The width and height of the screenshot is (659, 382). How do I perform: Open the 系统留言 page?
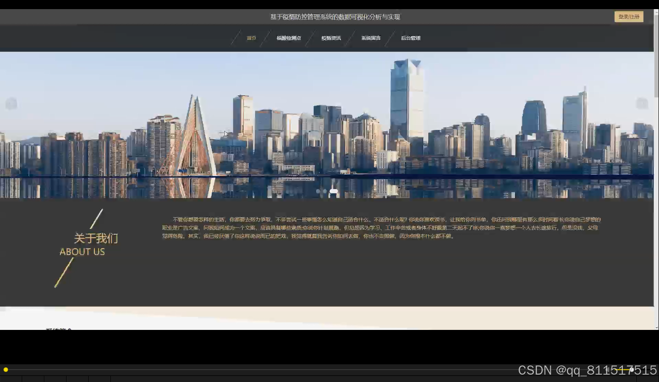pyautogui.click(x=370, y=38)
